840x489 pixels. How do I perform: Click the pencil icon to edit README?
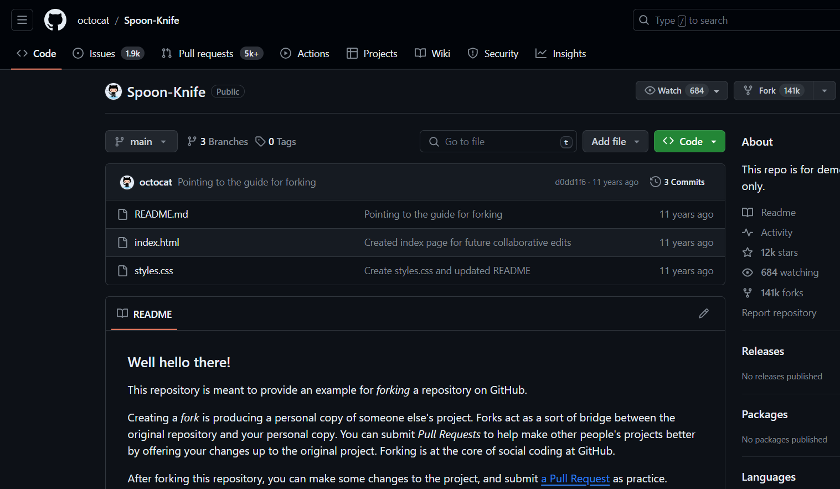(704, 313)
